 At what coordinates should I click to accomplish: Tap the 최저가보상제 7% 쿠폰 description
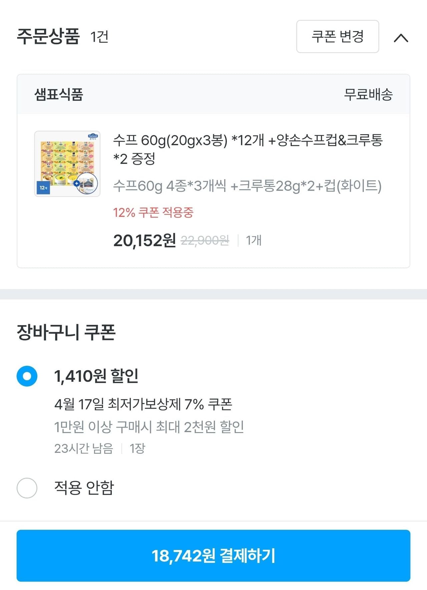click(143, 404)
